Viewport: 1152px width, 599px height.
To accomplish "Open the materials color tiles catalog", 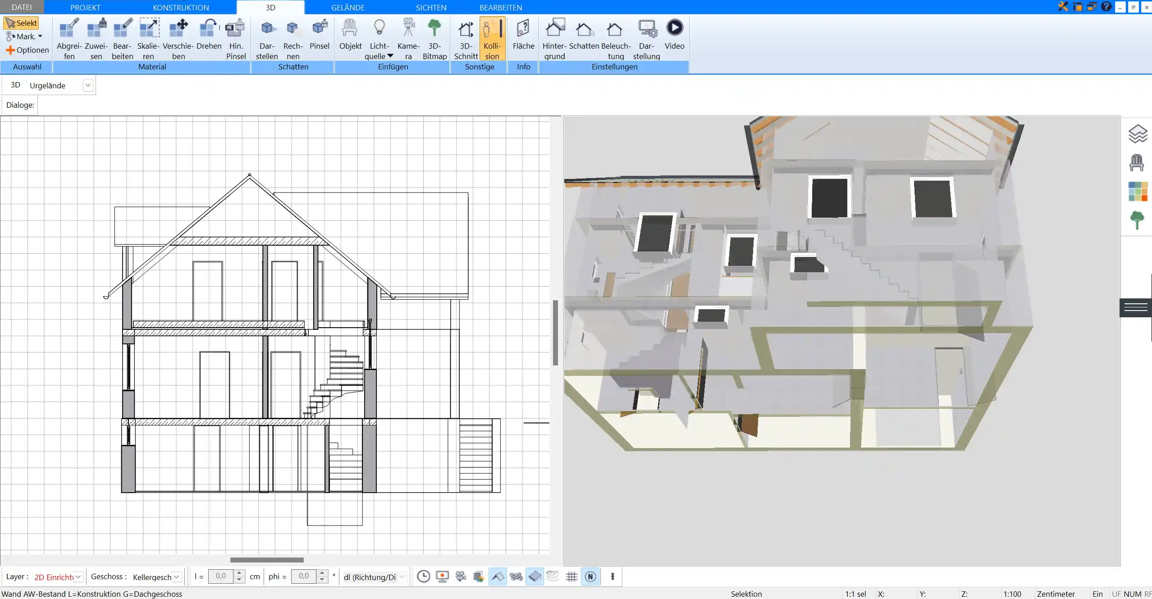I will tap(1138, 192).
